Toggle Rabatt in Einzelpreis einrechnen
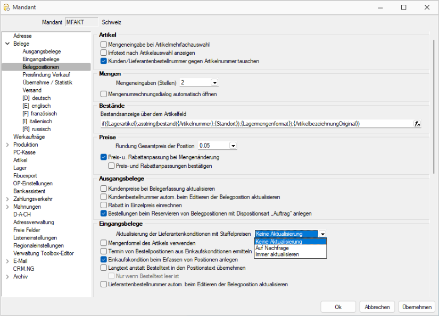 click(104, 205)
